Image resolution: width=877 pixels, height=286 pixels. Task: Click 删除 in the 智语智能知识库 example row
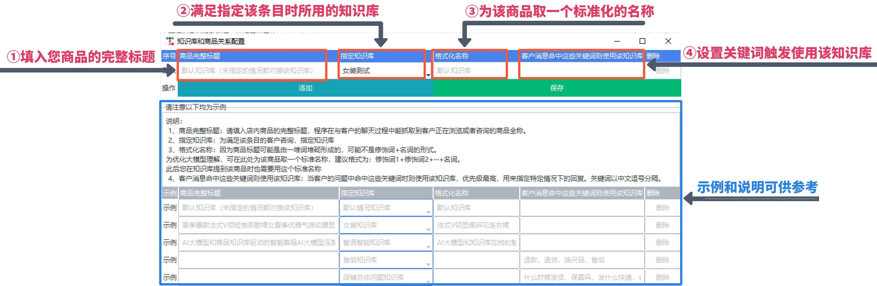click(x=662, y=242)
